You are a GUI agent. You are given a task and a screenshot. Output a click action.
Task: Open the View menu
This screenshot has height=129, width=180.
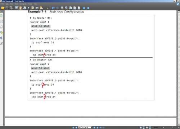(x=12, y=4)
